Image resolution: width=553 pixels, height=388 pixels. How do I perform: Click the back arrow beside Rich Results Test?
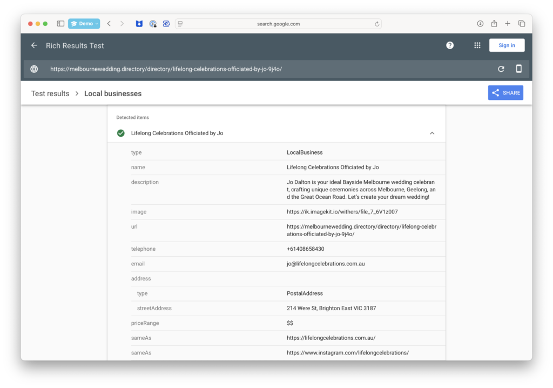[34, 45]
